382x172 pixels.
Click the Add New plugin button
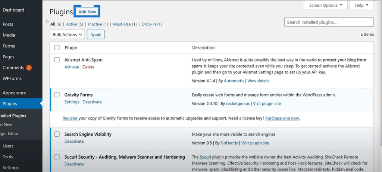[x=87, y=12]
